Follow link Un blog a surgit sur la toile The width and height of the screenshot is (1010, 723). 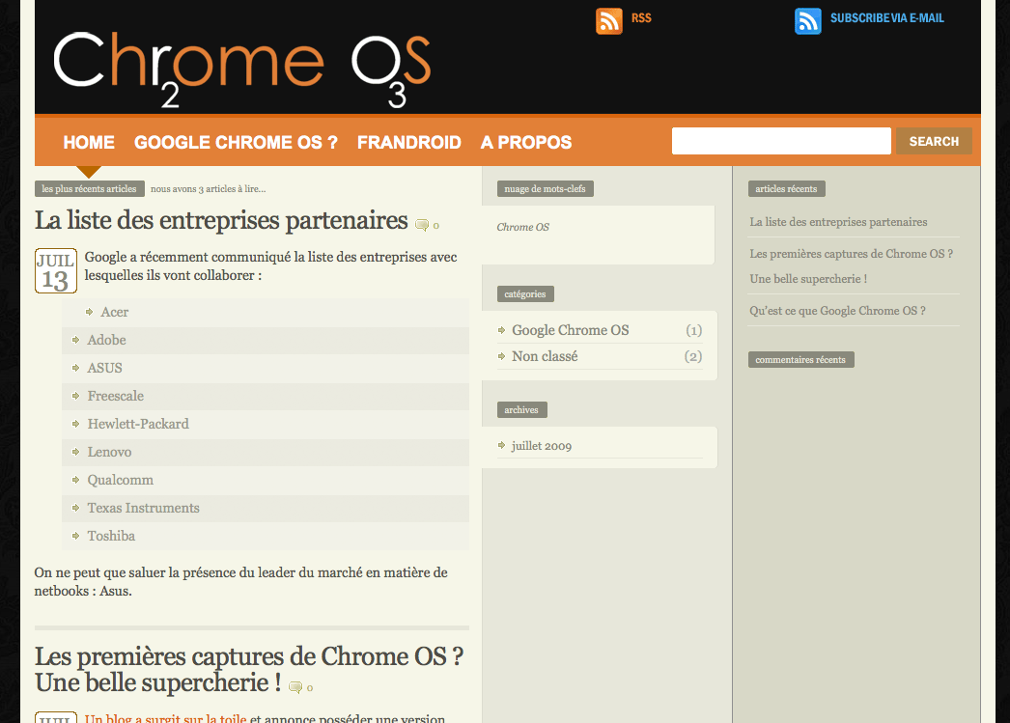coord(165,718)
